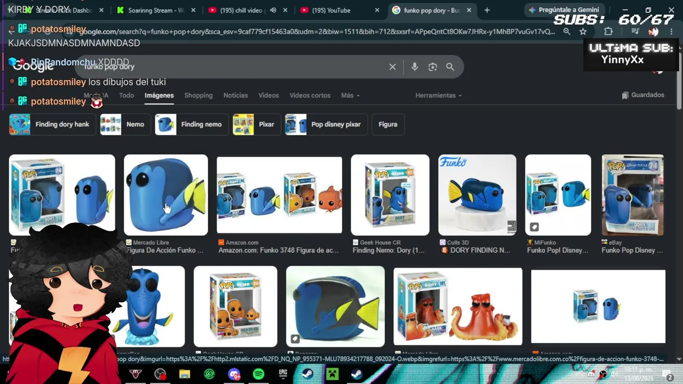The height and width of the screenshot is (384, 683).
Task: Filter by Pop disney pixar chip
Action: (x=325, y=124)
